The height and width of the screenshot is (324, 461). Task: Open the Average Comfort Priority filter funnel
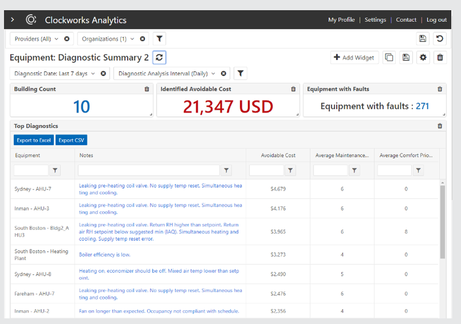[x=418, y=170]
